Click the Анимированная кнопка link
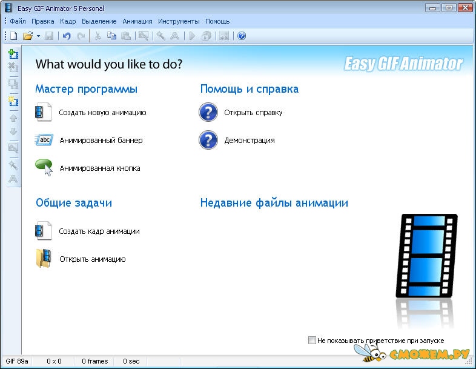The height and width of the screenshot is (369, 476). click(x=100, y=168)
